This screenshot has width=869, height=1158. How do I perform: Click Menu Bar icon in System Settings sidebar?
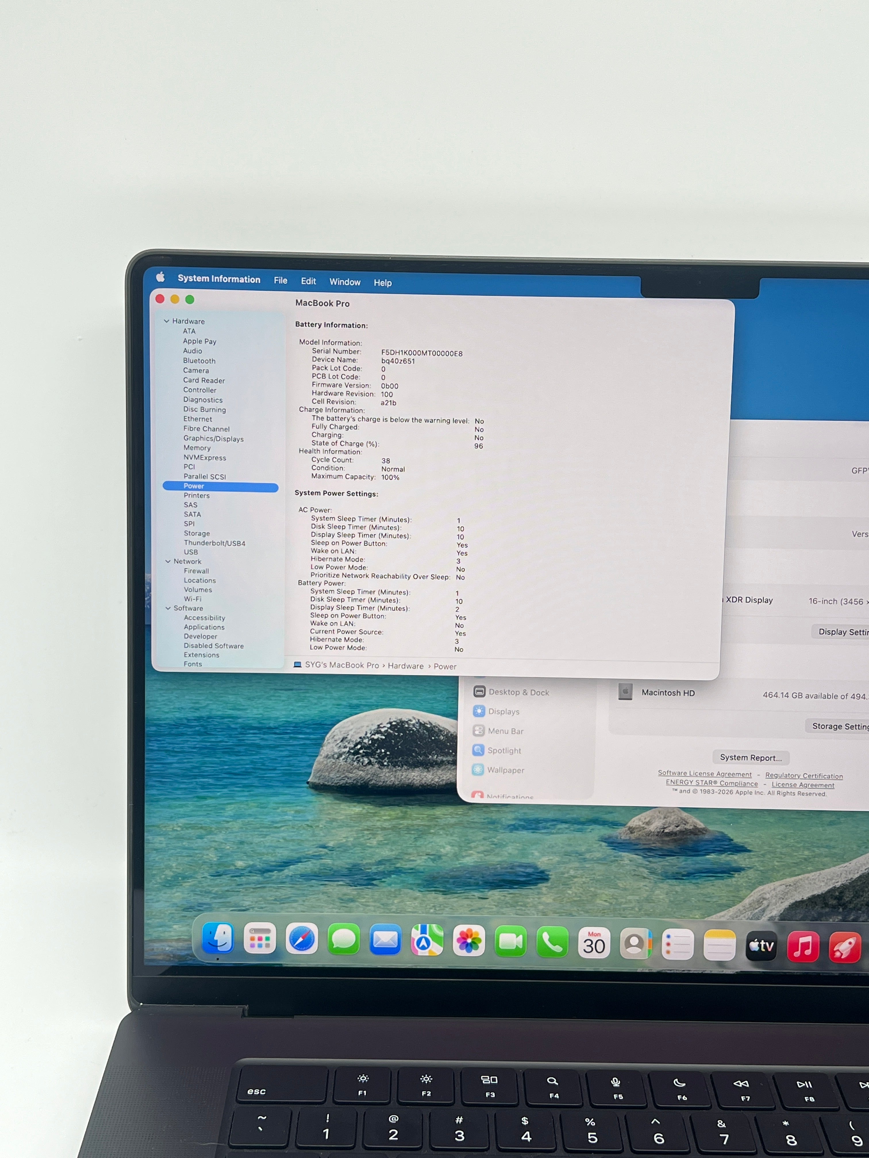click(478, 730)
